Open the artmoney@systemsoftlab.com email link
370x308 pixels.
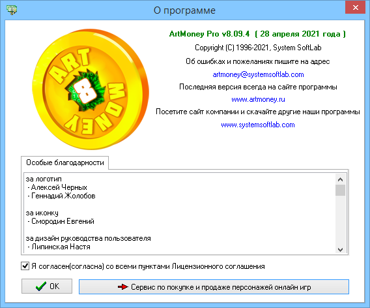coord(258,74)
